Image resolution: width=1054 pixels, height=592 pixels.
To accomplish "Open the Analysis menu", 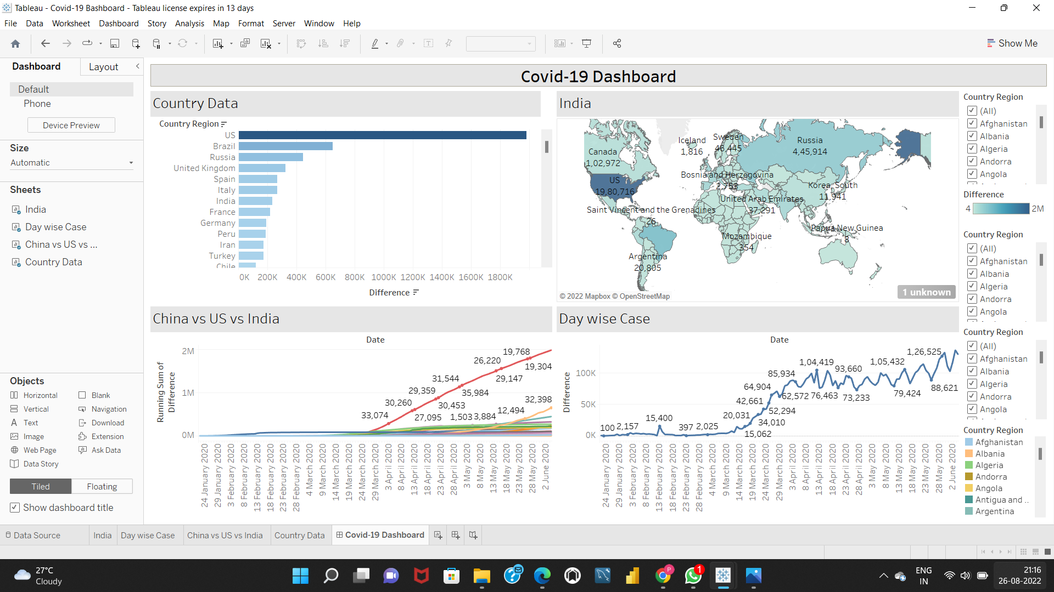I will click(189, 24).
